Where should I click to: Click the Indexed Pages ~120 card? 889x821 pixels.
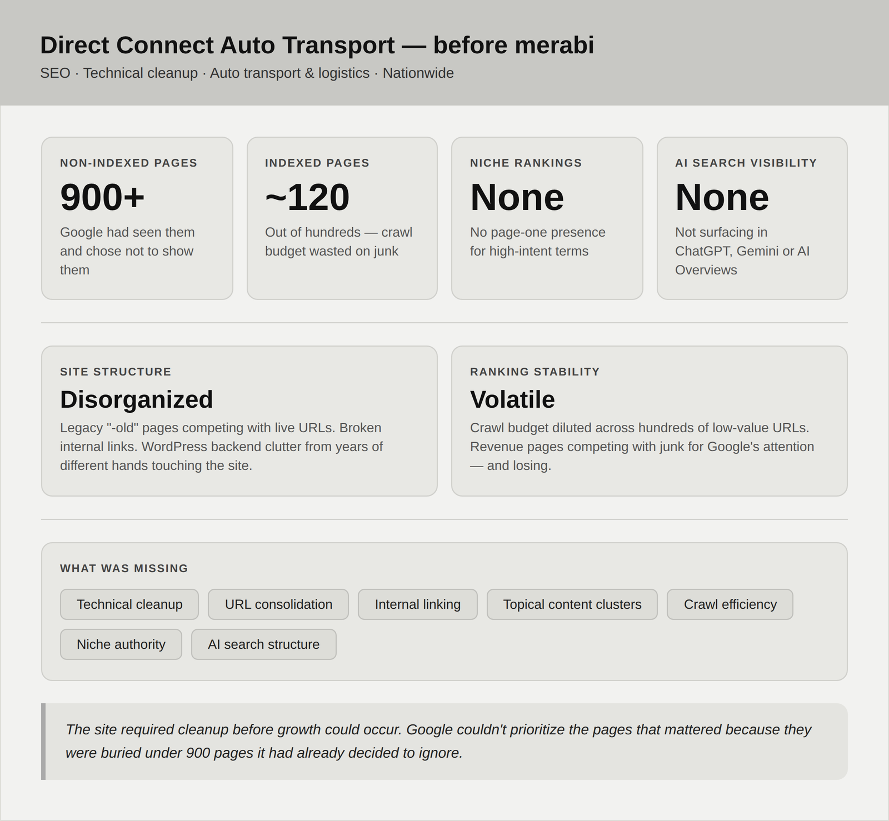(342, 218)
